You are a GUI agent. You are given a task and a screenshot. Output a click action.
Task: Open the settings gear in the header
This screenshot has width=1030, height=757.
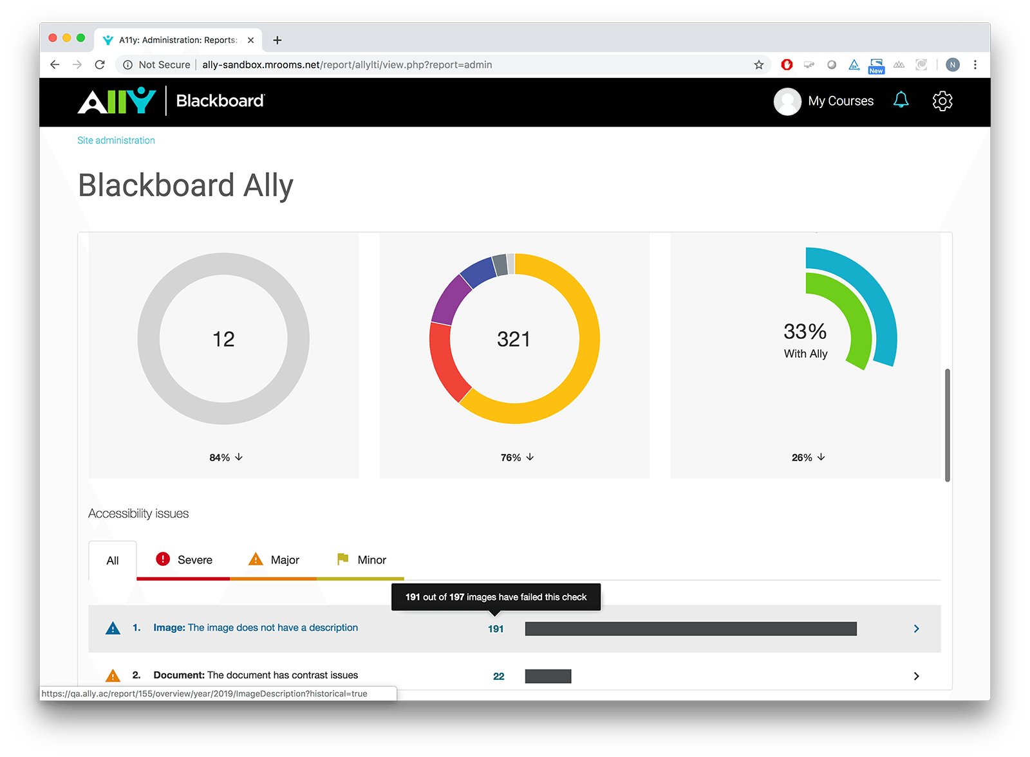[942, 101]
